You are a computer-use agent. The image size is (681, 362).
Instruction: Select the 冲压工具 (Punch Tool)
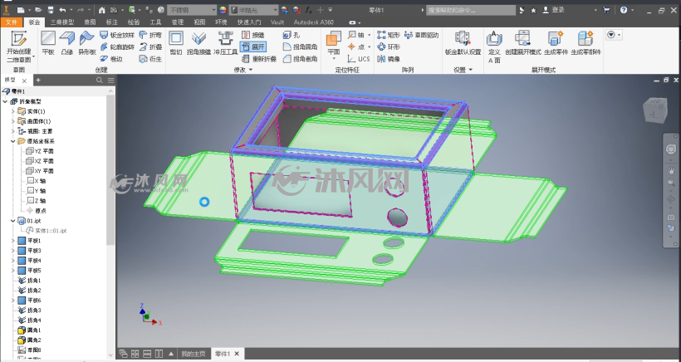pos(225,43)
